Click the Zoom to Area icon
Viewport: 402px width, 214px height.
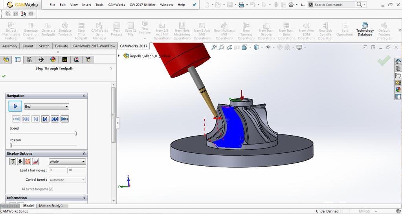click(222, 47)
